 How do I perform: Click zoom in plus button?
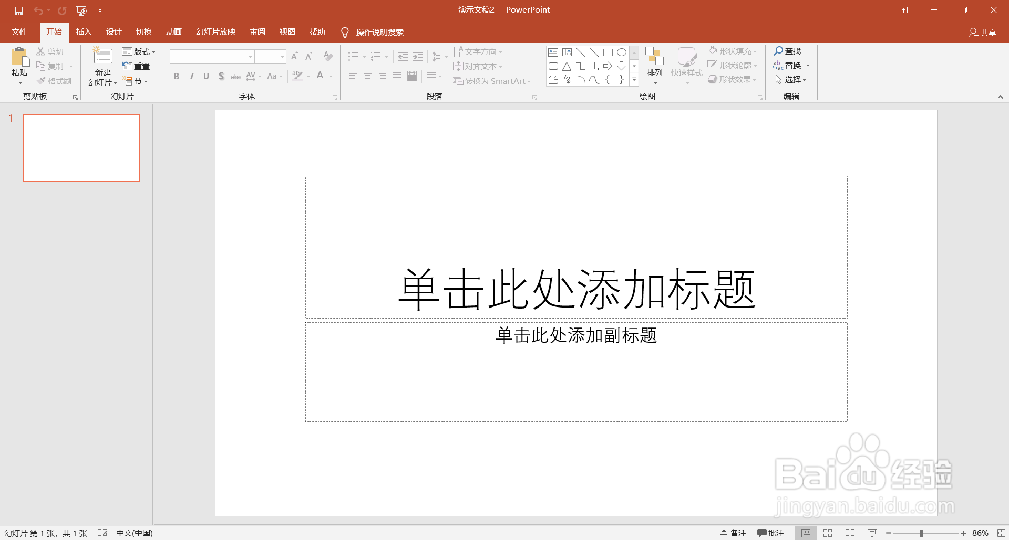[x=964, y=533]
